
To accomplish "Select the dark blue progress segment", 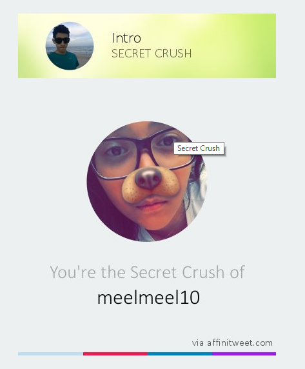I will 180,354.
